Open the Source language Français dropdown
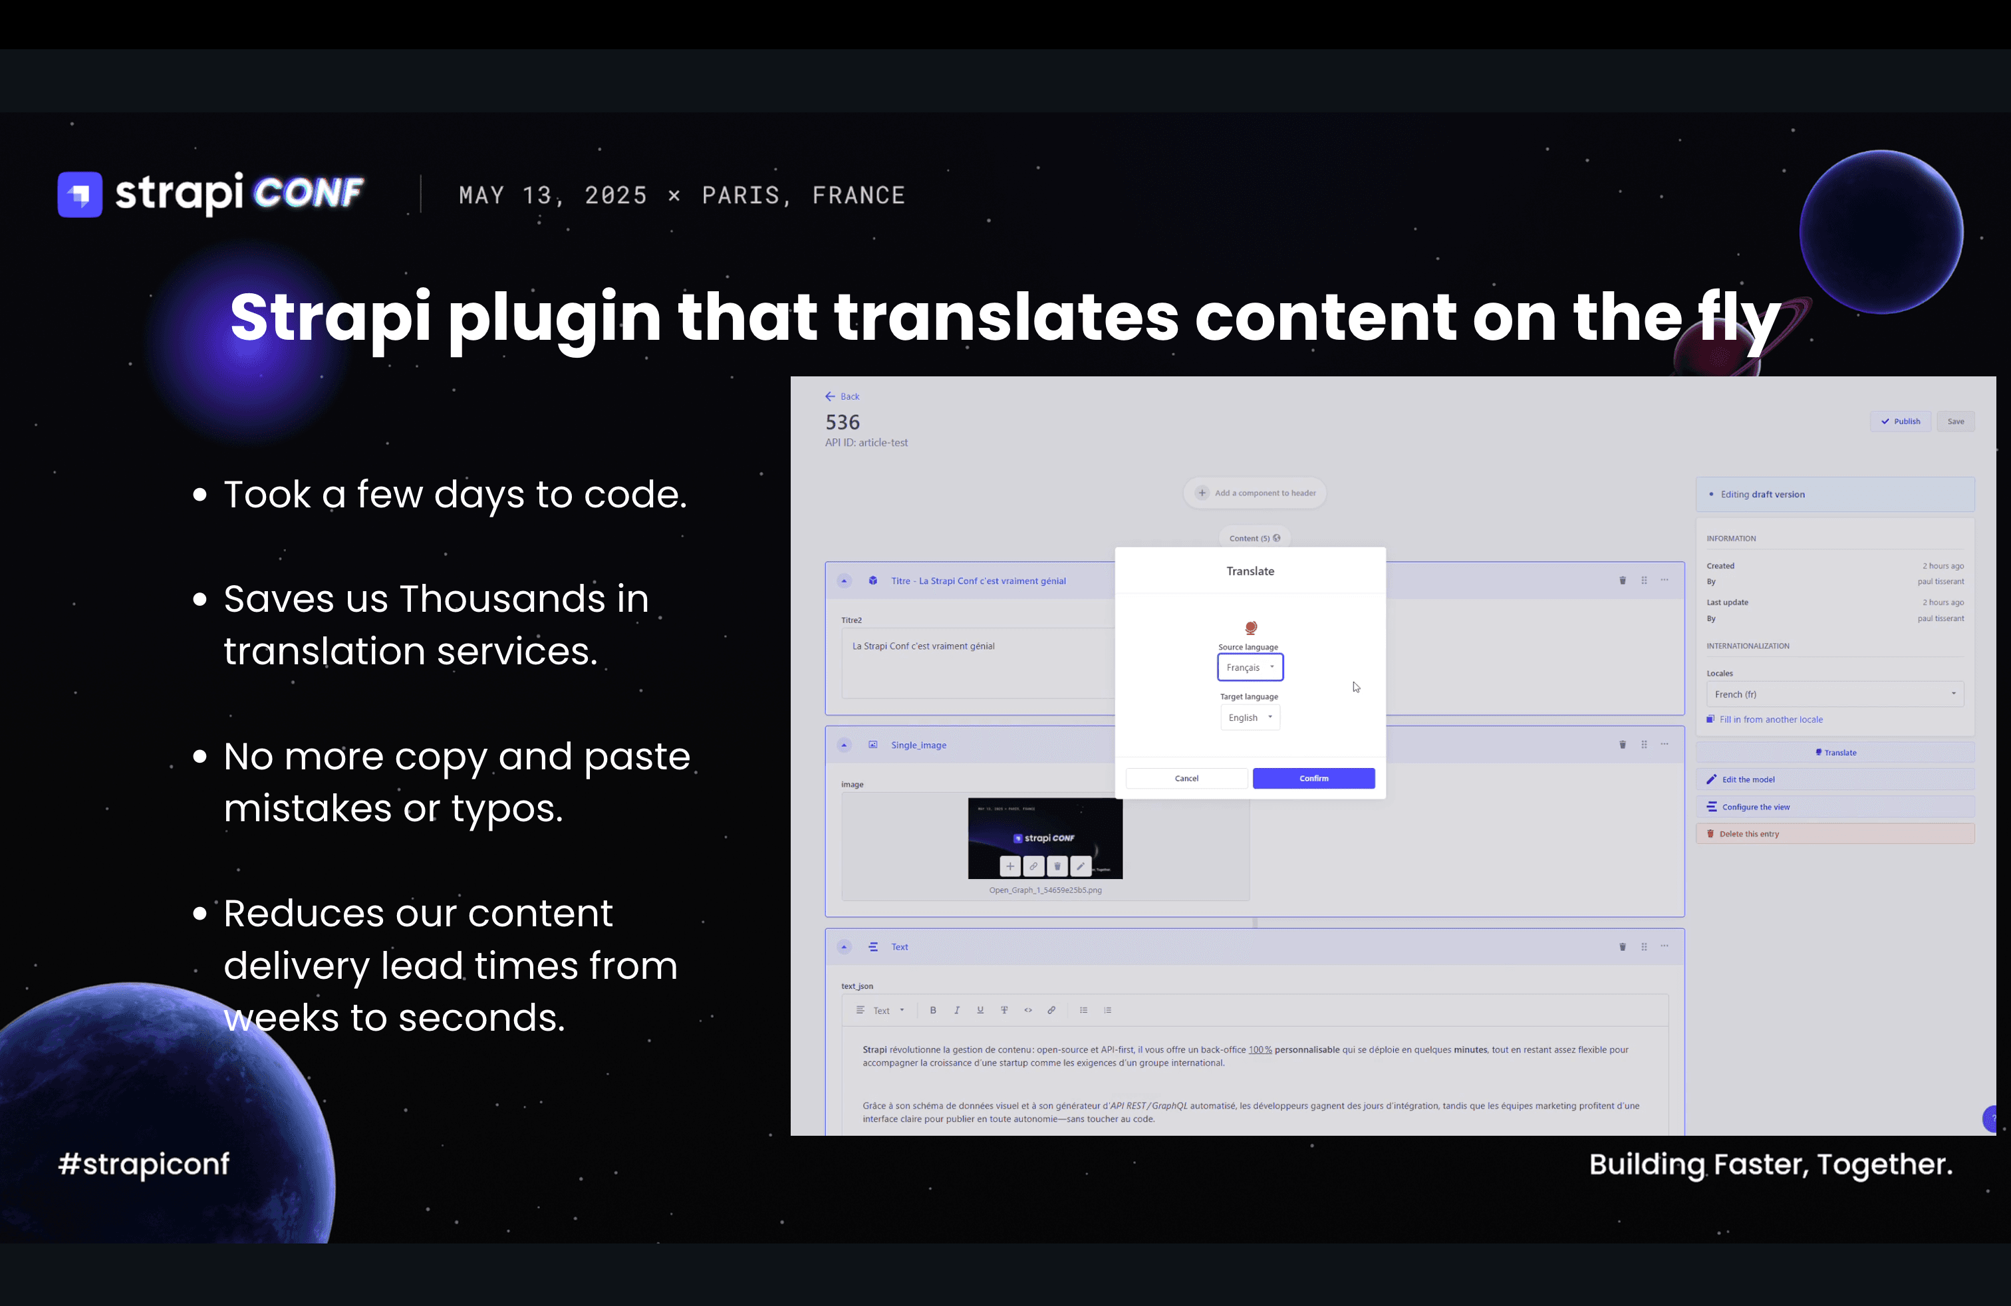The image size is (2011, 1306). pos(1250,668)
